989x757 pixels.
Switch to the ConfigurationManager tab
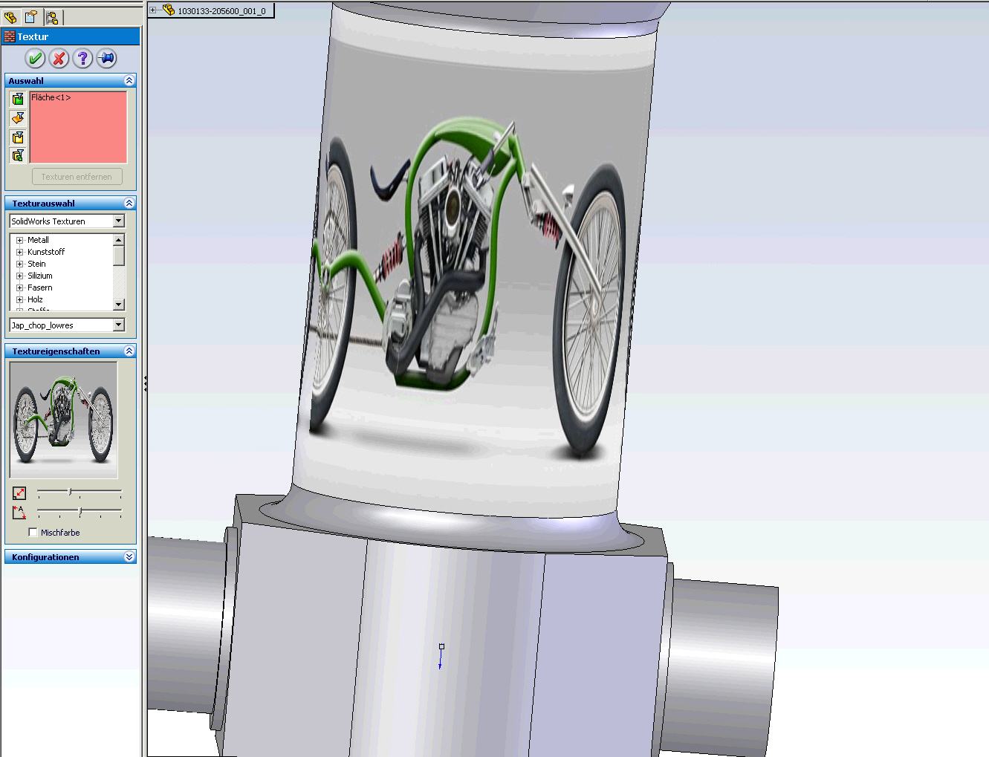[x=52, y=17]
